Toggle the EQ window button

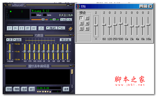(63, 20)
